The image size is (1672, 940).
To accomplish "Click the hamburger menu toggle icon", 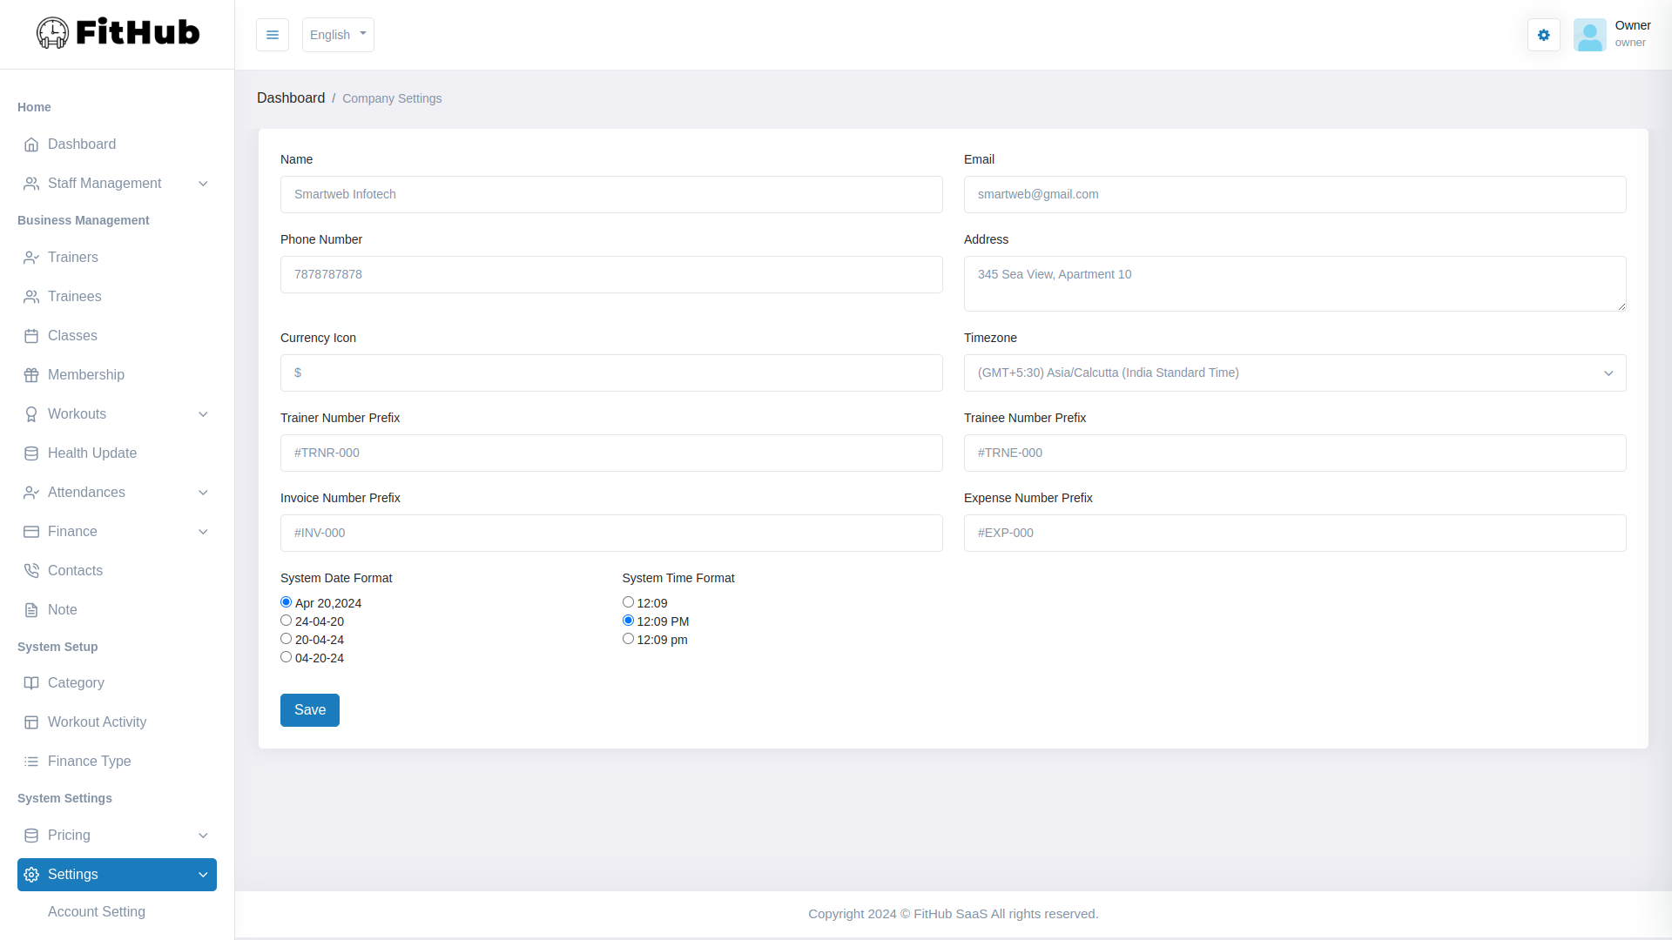I will 273,35.
